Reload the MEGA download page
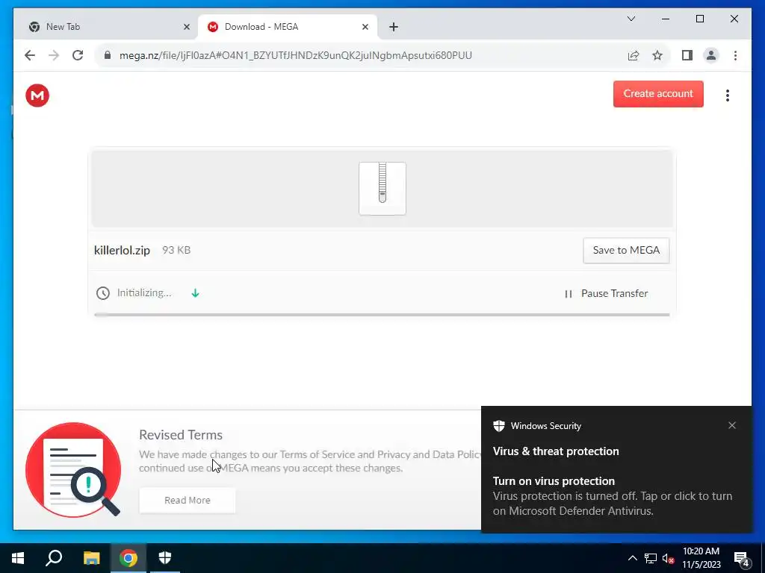765x573 pixels. pyautogui.click(x=78, y=55)
